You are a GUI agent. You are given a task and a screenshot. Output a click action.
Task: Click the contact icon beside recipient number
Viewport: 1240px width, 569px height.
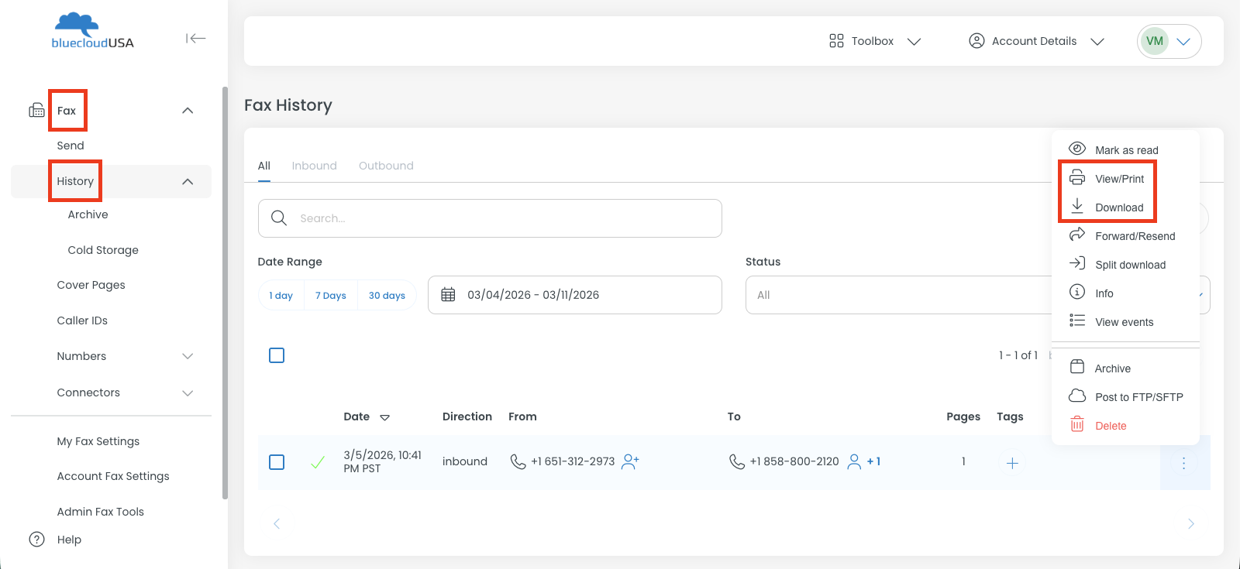854,461
